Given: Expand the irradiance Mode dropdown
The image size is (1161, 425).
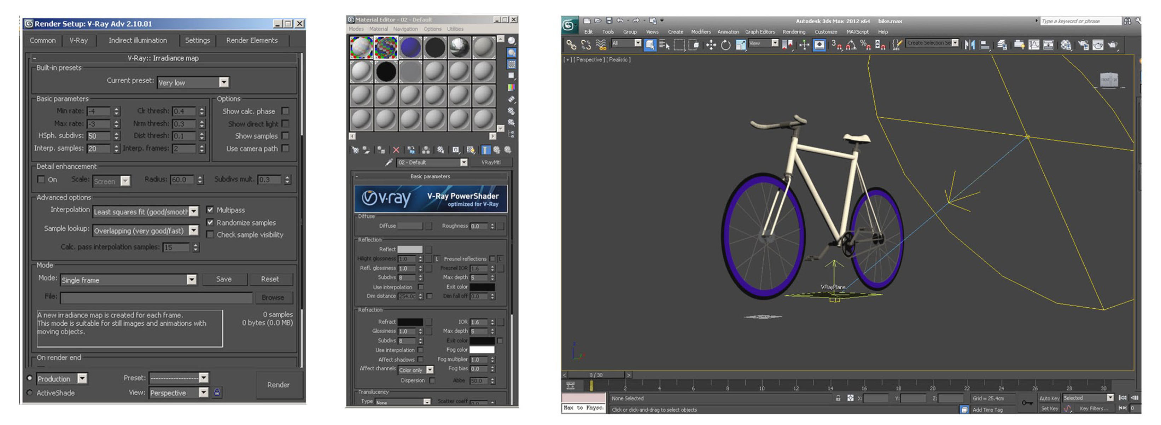Looking at the screenshot, I should point(192,280).
